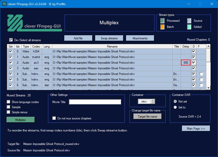Click the orange Batch color swatch
The width and height of the screenshot is (218, 157).
coord(162,27)
